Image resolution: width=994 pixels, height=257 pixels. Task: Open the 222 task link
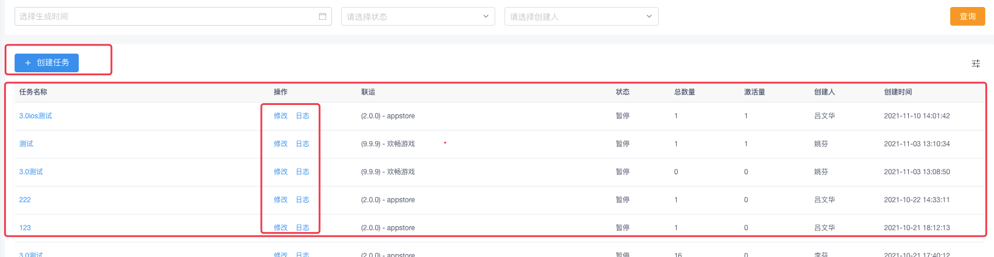coord(25,200)
